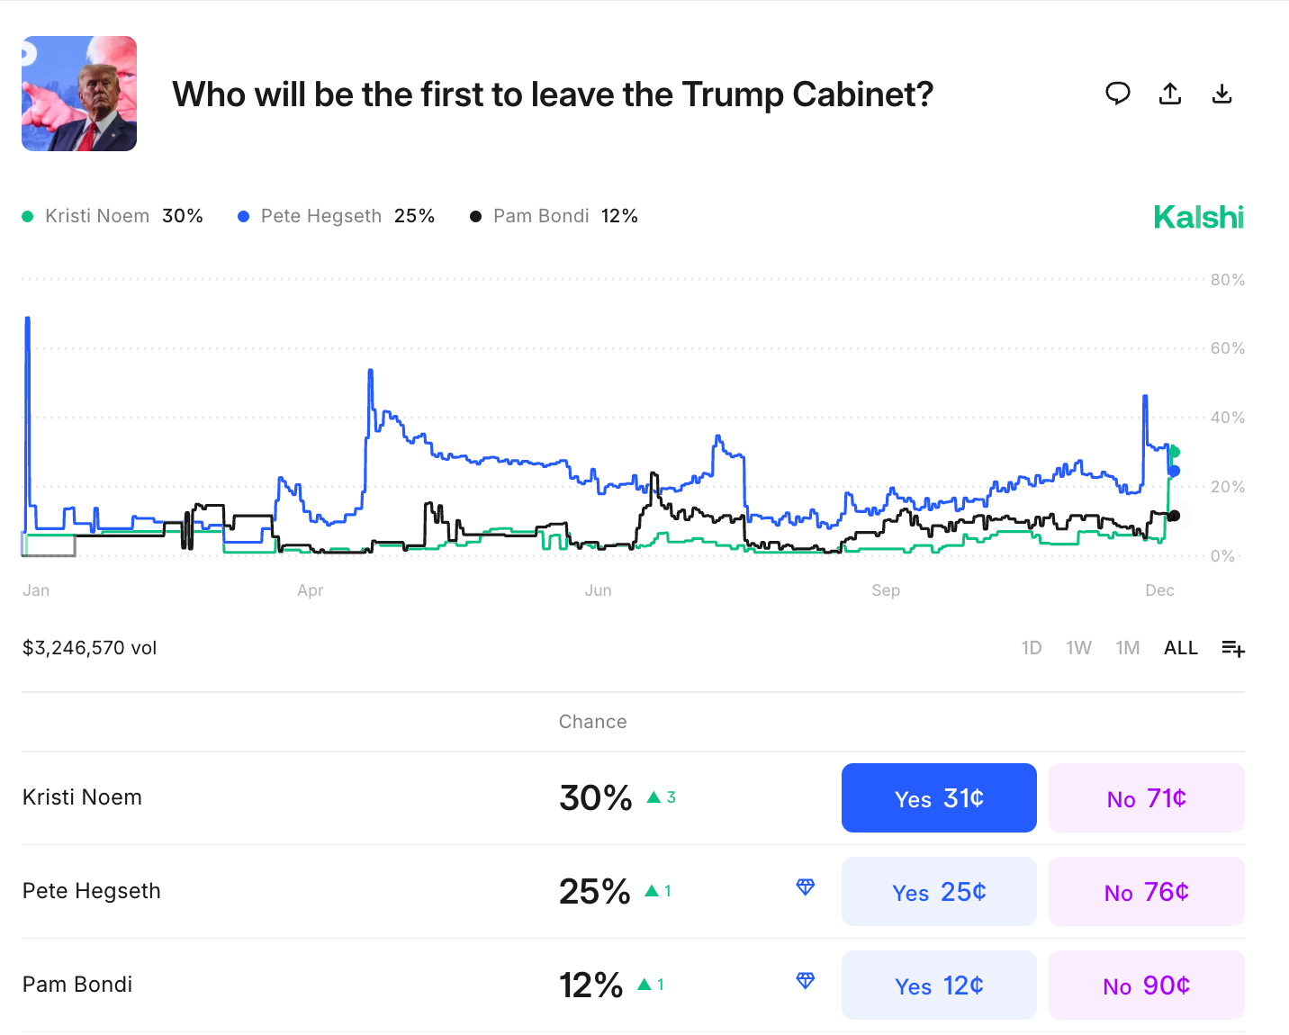
Task: Choose No 90¢ for Pam Bondi
Action: pyautogui.click(x=1146, y=985)
